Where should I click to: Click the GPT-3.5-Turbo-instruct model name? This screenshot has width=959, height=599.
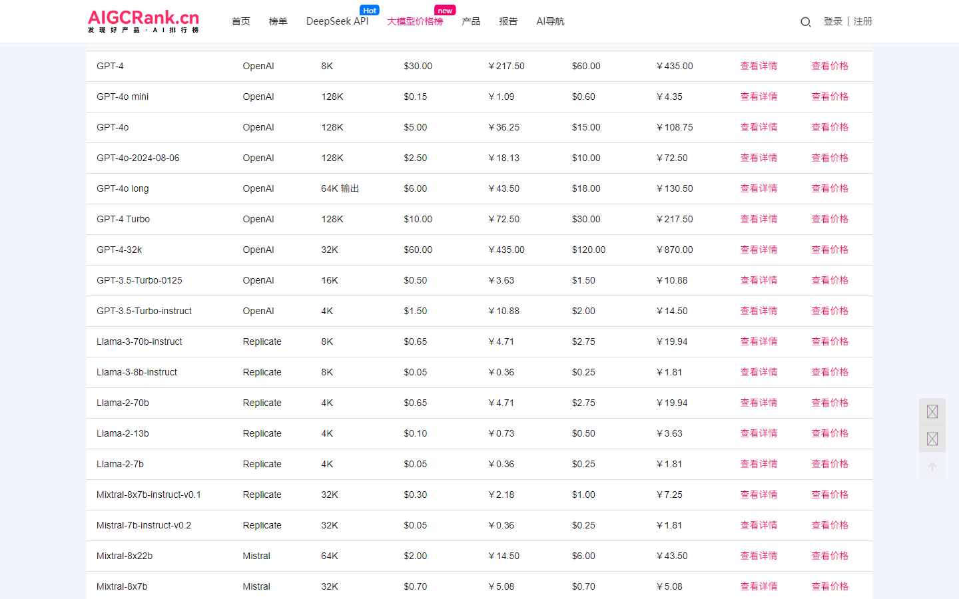pos(144,311)
